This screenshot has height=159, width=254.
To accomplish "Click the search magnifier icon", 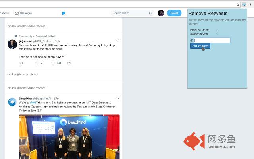I will click(x=150, y=13).
